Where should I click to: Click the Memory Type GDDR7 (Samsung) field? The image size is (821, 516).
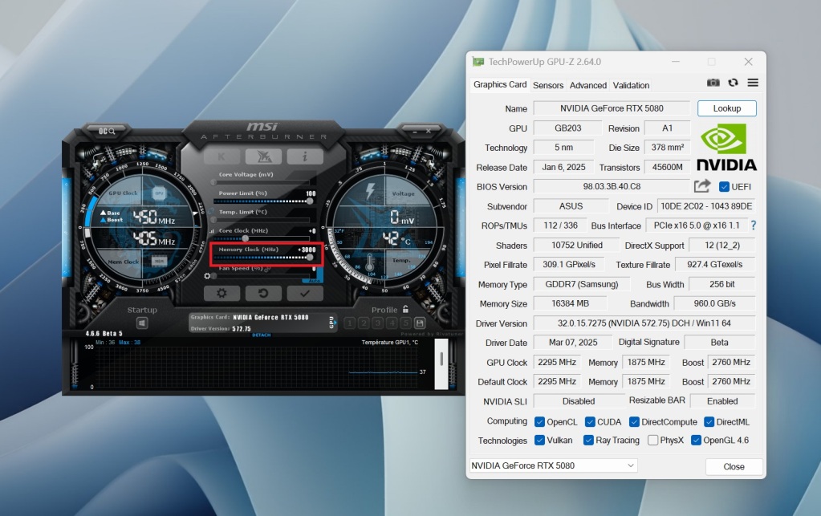point(581,284)
